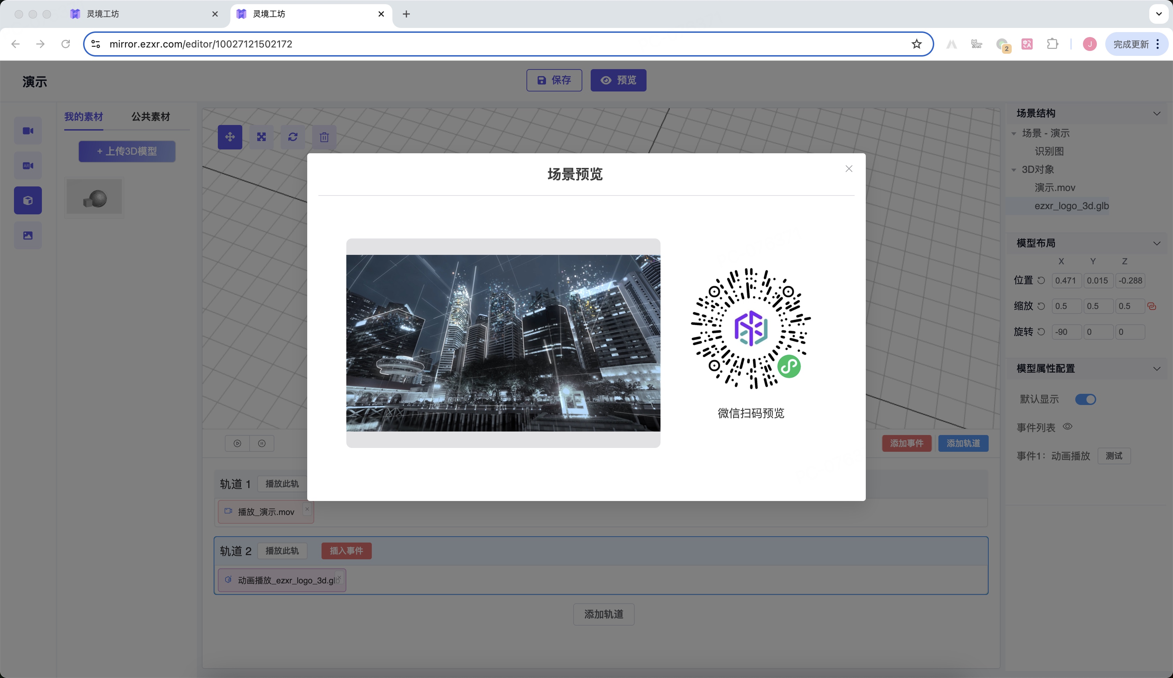Reset 位置 values with the reset icon

[x=1041, y=280]
